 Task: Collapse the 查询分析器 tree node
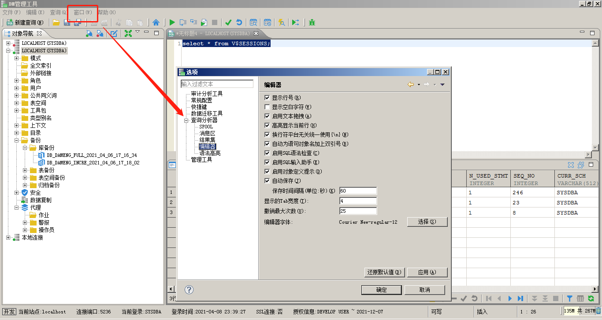186,120
